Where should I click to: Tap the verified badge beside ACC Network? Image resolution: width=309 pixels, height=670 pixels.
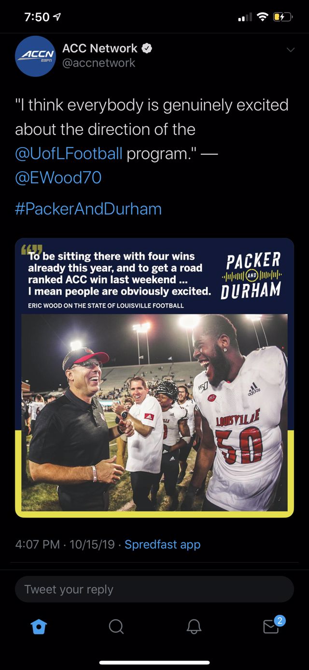click(147, 48)
